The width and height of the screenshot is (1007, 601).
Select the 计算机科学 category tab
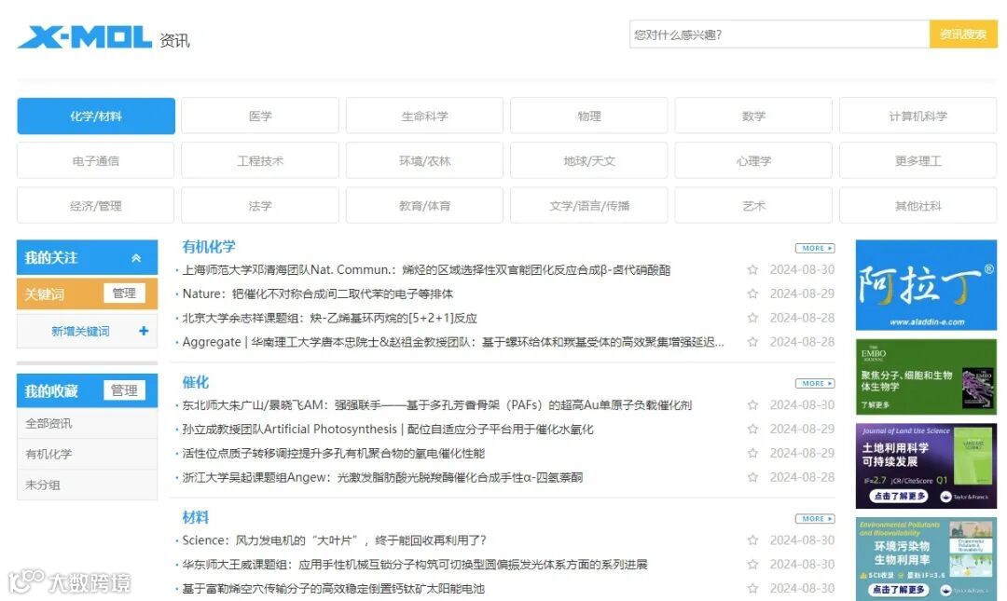pos(917,116)
